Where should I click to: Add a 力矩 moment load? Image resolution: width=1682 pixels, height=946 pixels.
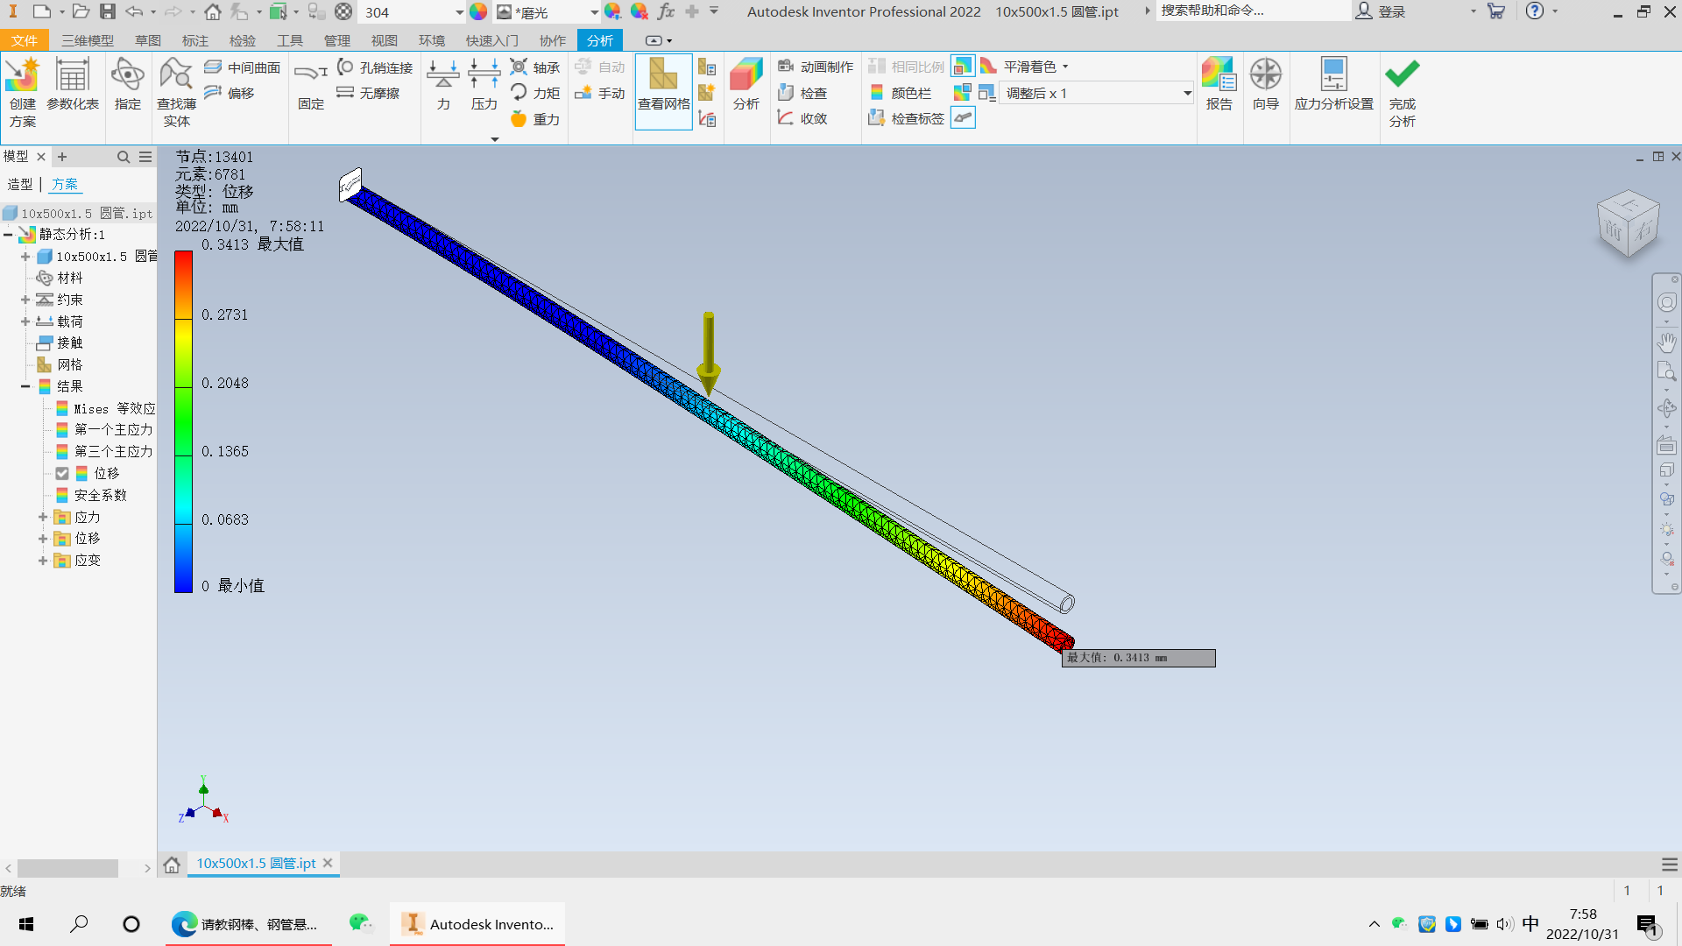(535, 93)
